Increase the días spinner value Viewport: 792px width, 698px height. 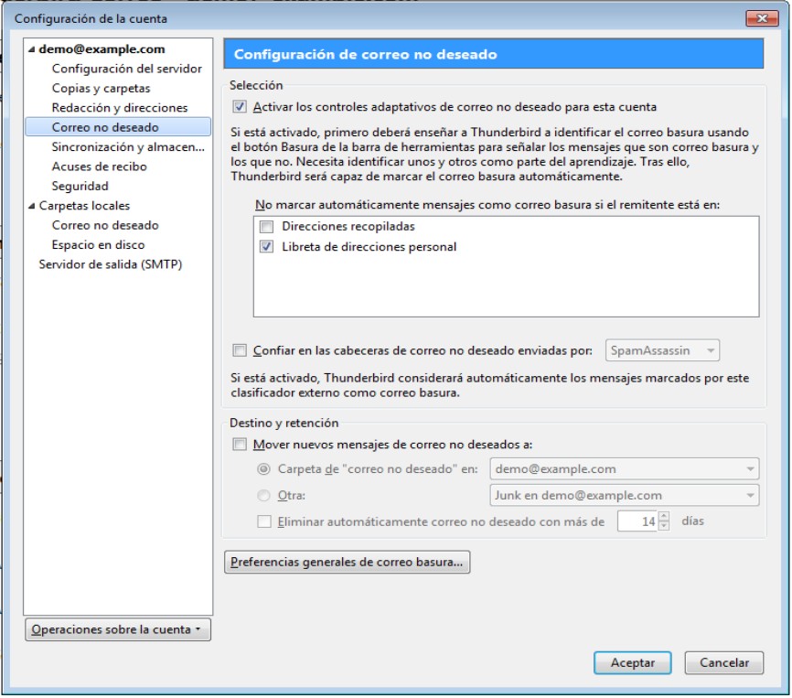pos(664,516)
